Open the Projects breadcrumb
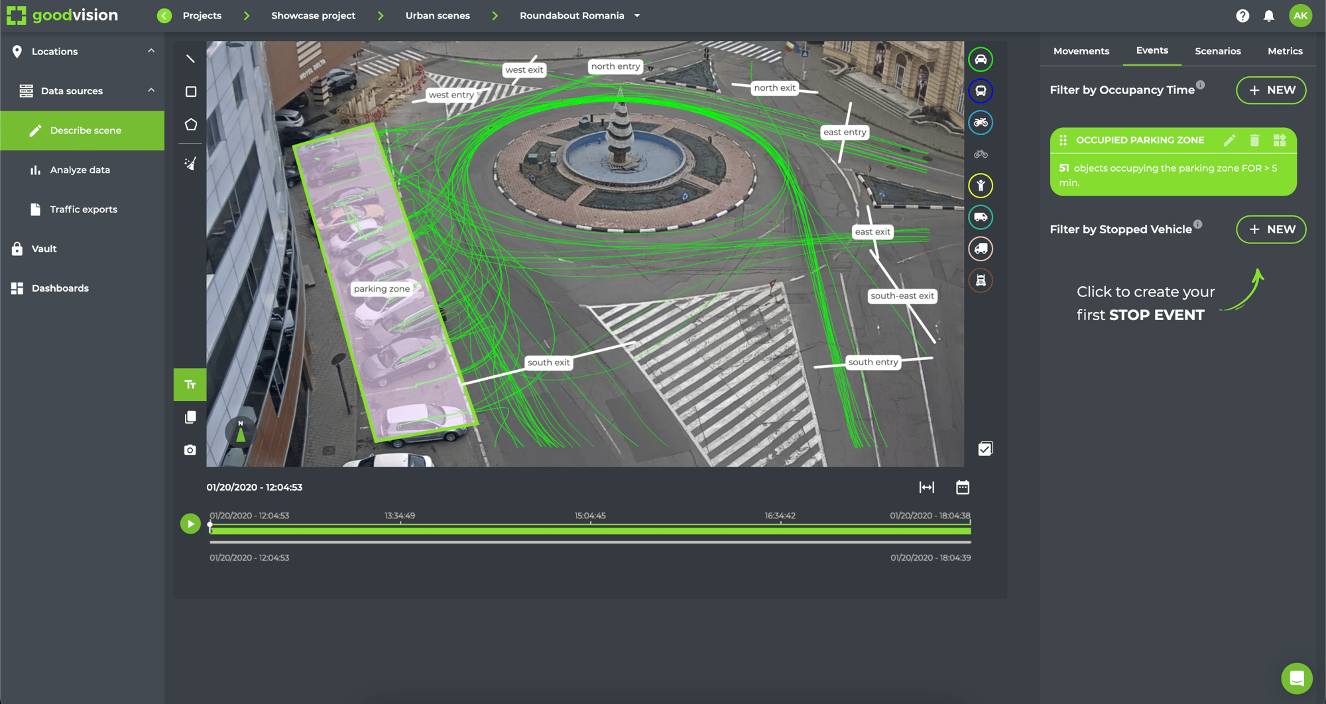Viewport: 1326px width, 704px height. (202, 15)
